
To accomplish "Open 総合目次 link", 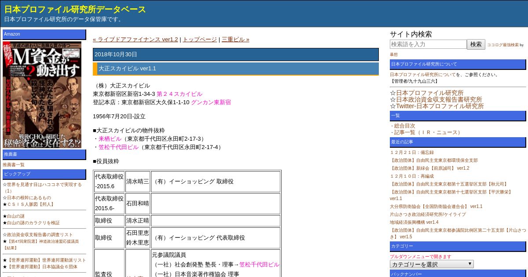I will (x=405, y=126).
